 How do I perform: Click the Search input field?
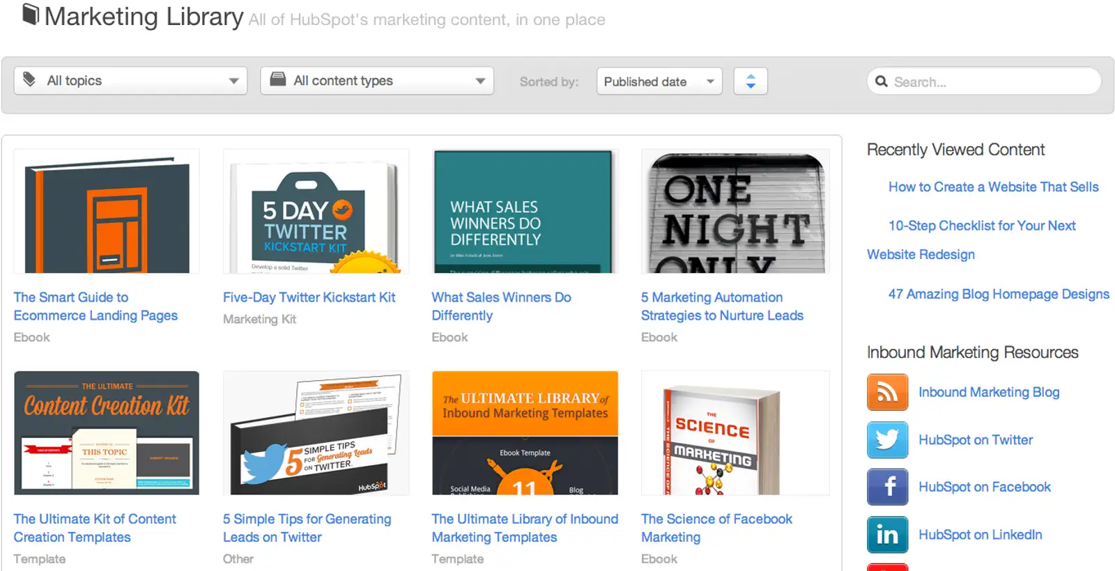984,81
